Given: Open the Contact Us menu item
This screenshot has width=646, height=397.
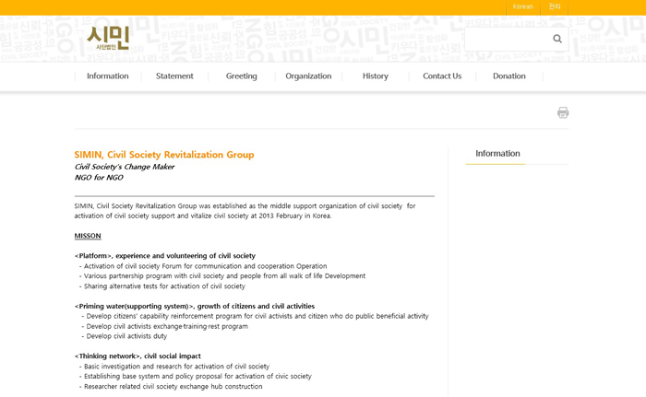Looking at the screenshot, I should (442, 76).
